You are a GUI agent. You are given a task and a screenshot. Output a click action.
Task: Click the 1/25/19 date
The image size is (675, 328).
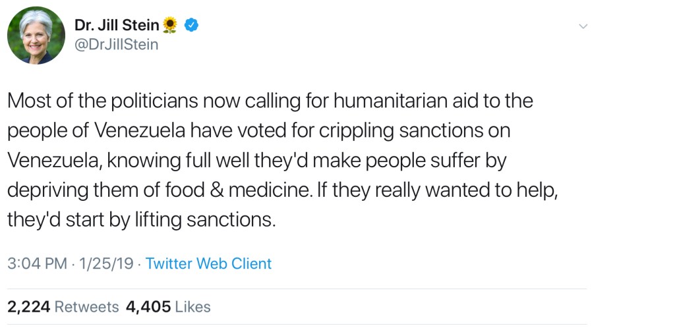(x=106, y=263)
